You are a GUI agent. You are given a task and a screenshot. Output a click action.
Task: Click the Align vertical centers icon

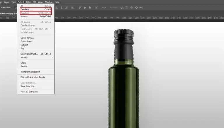pos(85,8)
